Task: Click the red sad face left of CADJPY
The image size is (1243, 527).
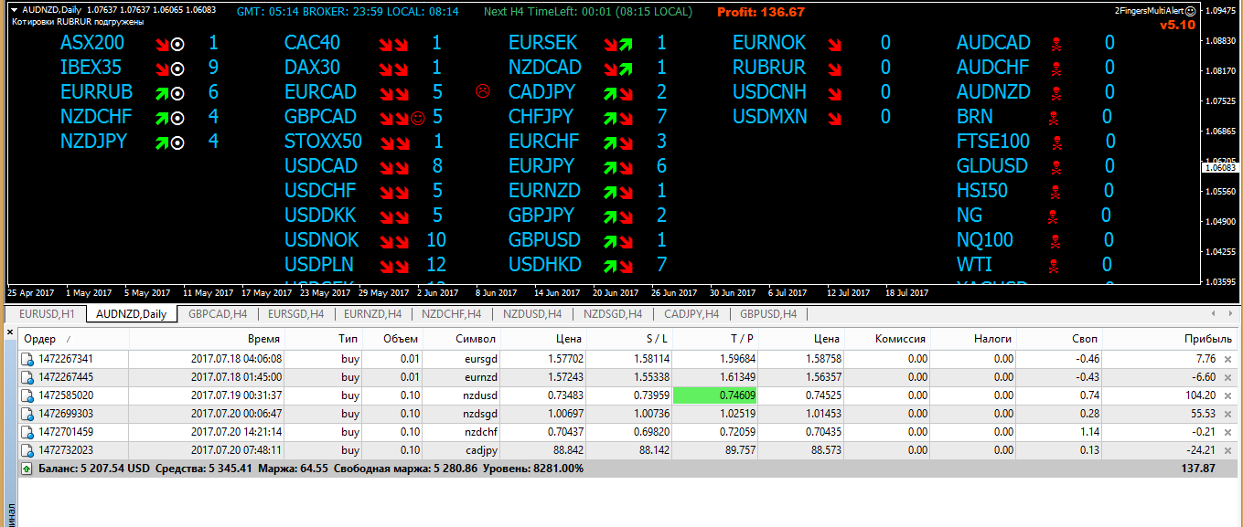Action: (483, 90)
